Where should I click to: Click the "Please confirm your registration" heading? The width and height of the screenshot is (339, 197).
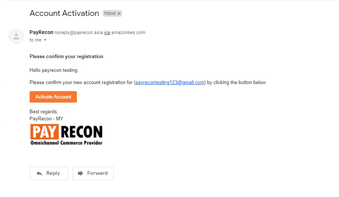(x=67, y=57)
